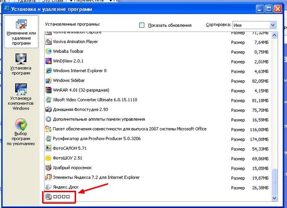This screenshot has height=208, width=287.
Task: Click the WinDjView 2.0.1 icon
Action: pos(48,61)
